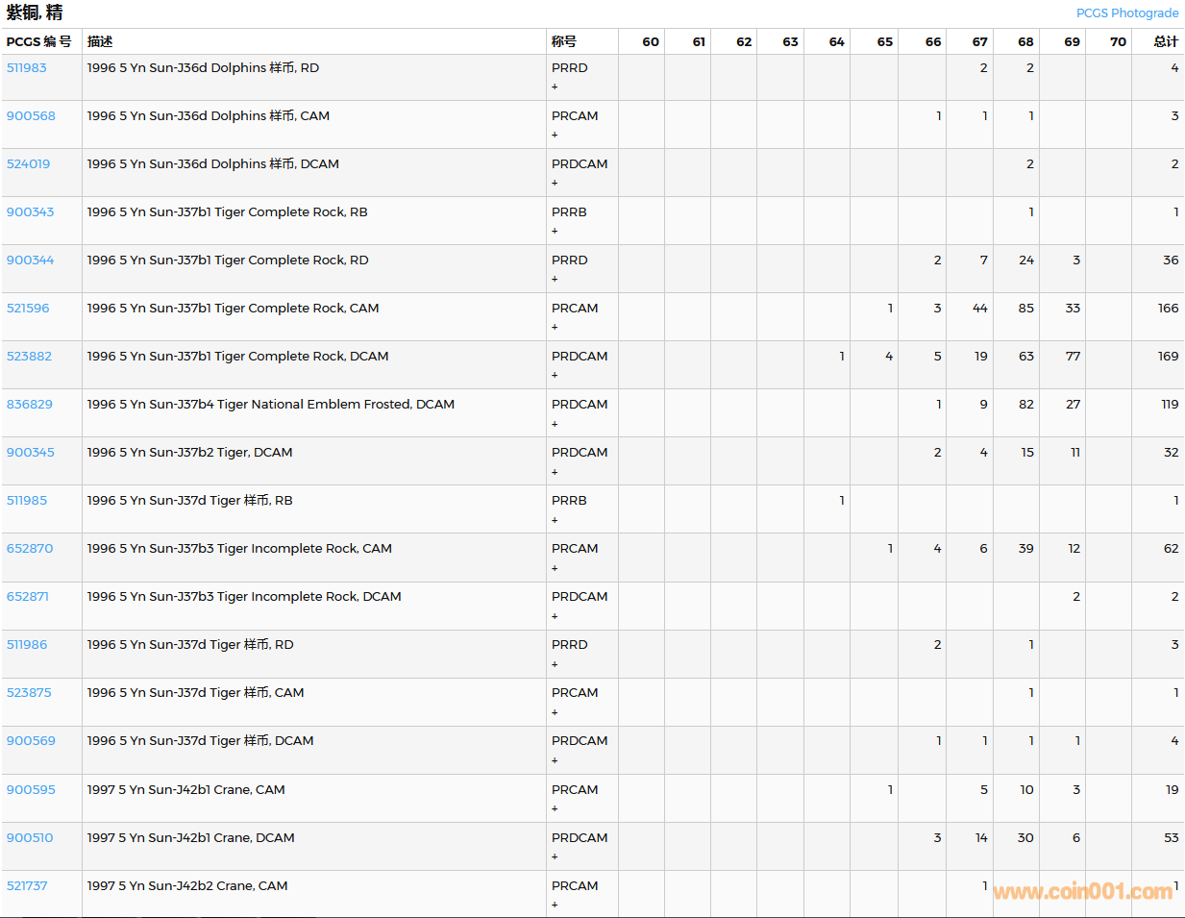Image resolution: width=1185 pixels, height=918 pixels.
Task: Expand plus under Crane J42b1 CAM row
Action: pyautogui.click(x=555, y=809)
